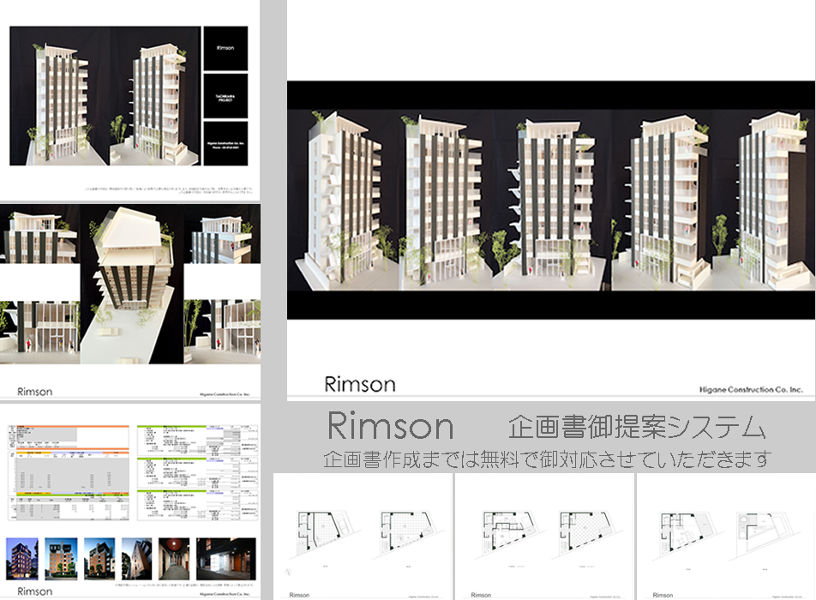The width and height of the screenshot is (816, 600).
Task: Click '企画書作成までは無料で御対応させていただきます' line
Action: pos(547,459)
